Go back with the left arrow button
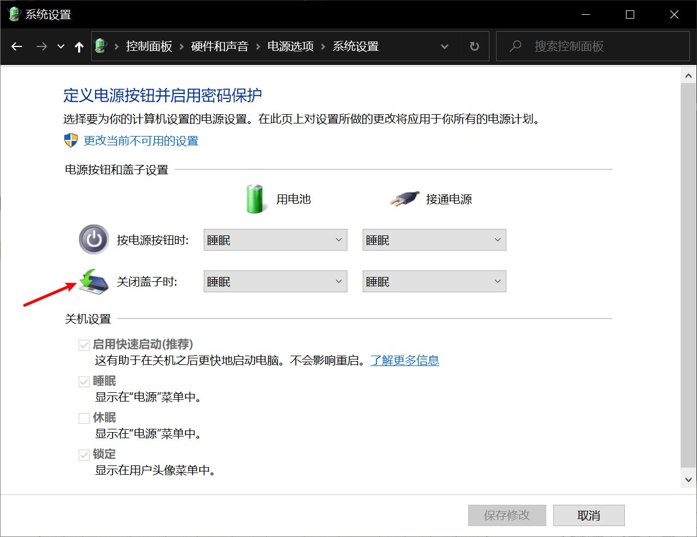The width and height of the screenshot is (697, 537). tap(17, 46)
